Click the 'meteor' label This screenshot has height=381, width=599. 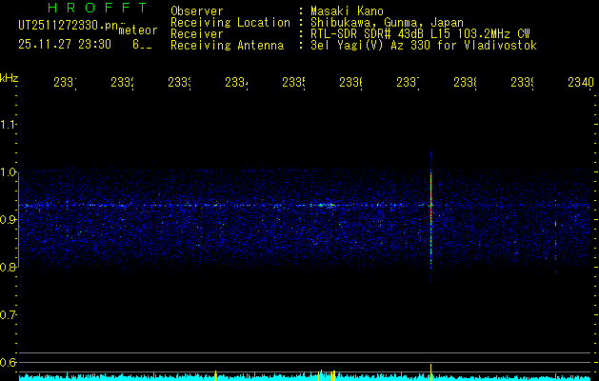[138, 30]
